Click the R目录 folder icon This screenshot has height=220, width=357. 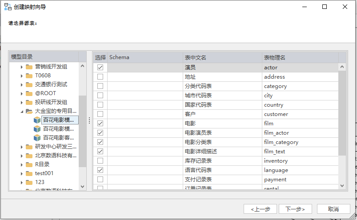click(x=29, y=165)
